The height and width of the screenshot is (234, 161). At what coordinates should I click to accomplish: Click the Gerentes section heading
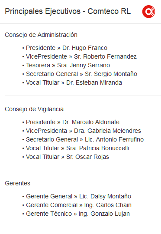tap(17, 183)
